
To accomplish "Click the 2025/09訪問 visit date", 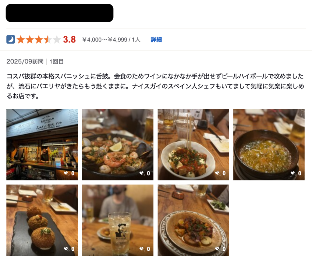I will [25, 61].
